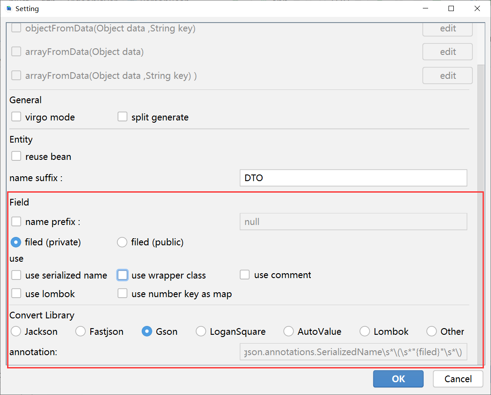Choose Fastjson convert library
Image resolution: width=491 pixels, height=395 pixels.
click(x=81, y=331)
